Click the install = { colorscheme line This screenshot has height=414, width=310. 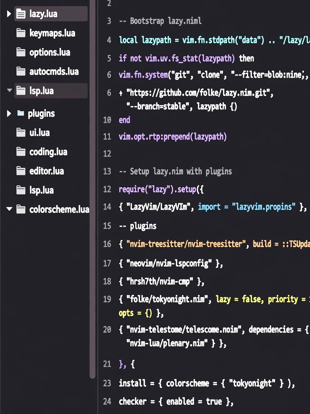pyautogui.click(x=207, y=383)
